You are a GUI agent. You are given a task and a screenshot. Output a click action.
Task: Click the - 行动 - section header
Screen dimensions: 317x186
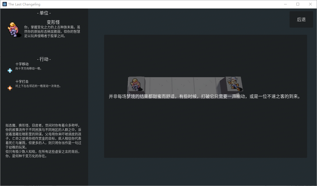coord(44,59)
